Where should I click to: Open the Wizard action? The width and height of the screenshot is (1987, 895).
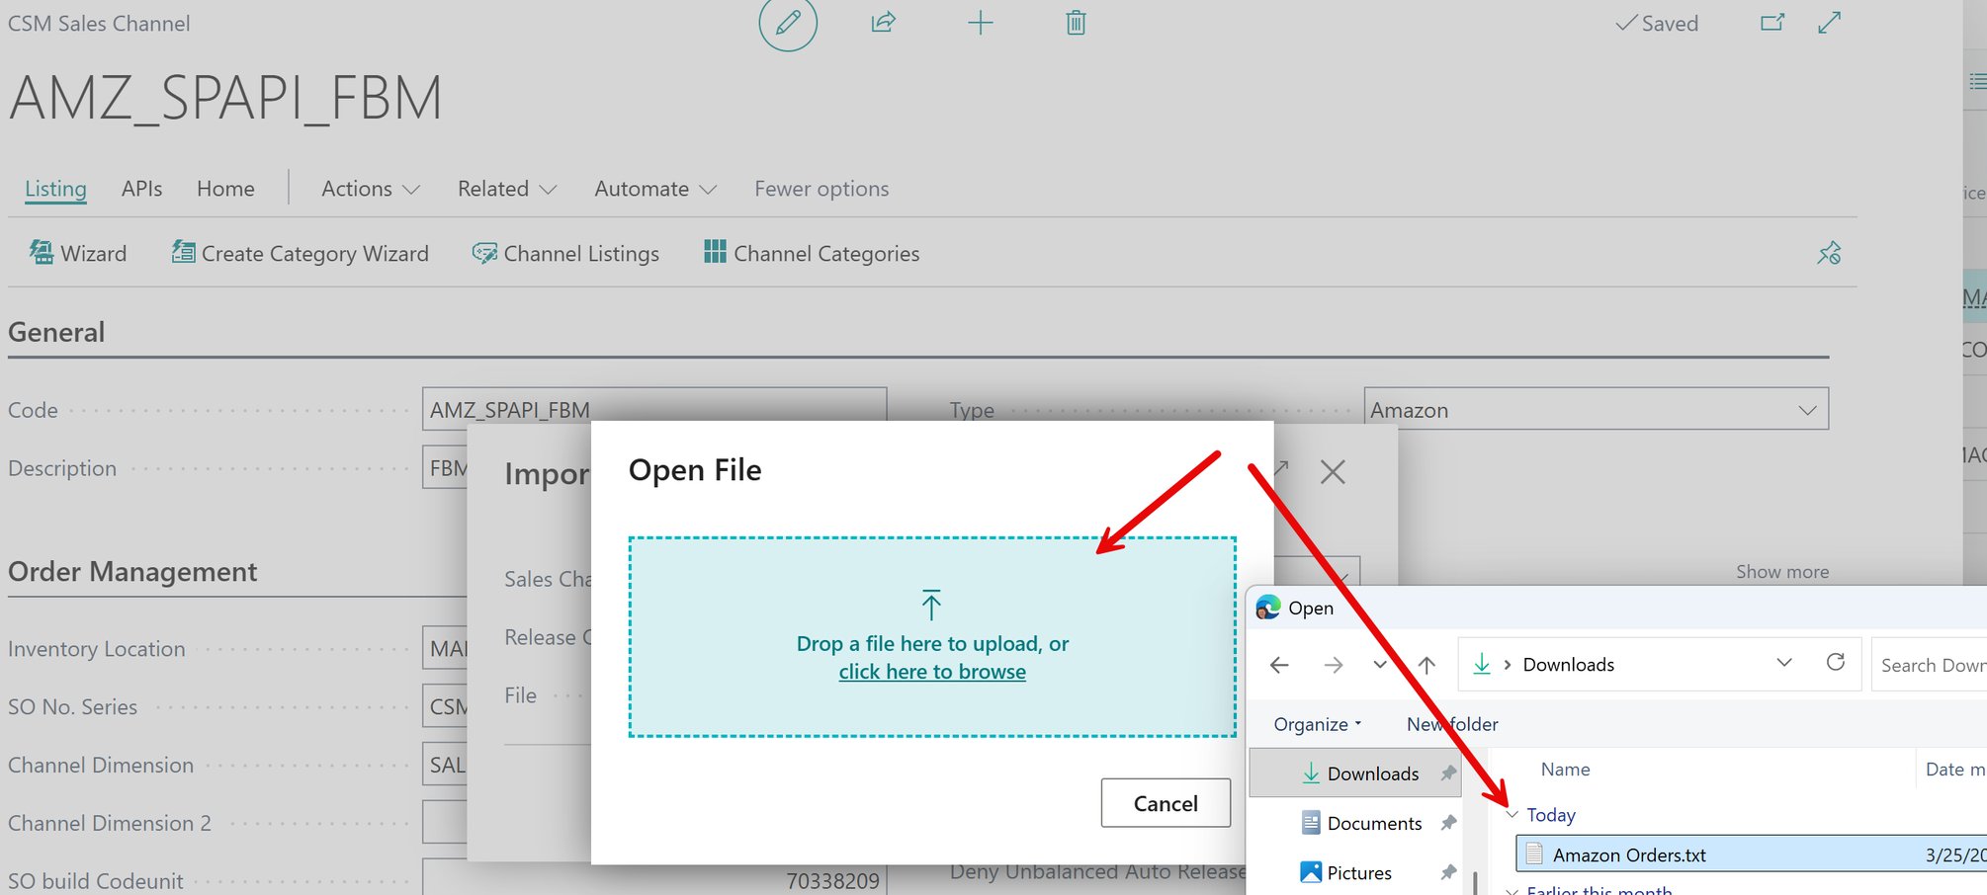(78, 253)
